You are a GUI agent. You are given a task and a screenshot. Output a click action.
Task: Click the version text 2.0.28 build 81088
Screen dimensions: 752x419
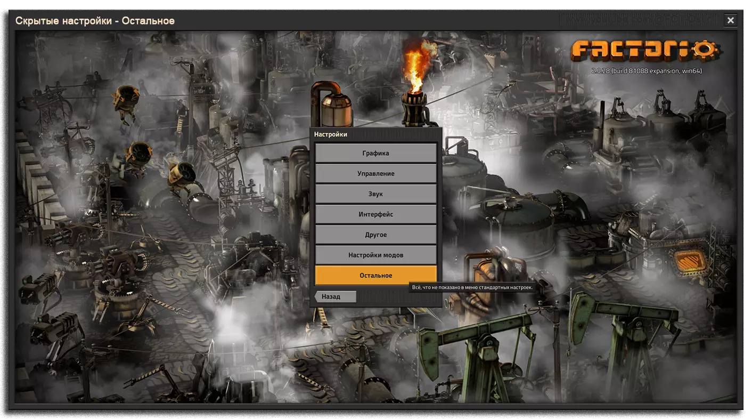[647, 70]
